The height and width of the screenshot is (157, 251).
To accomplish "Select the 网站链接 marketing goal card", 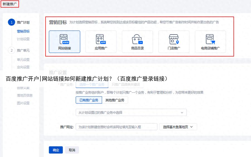I will pyautogui.click(x=64, y=42).
